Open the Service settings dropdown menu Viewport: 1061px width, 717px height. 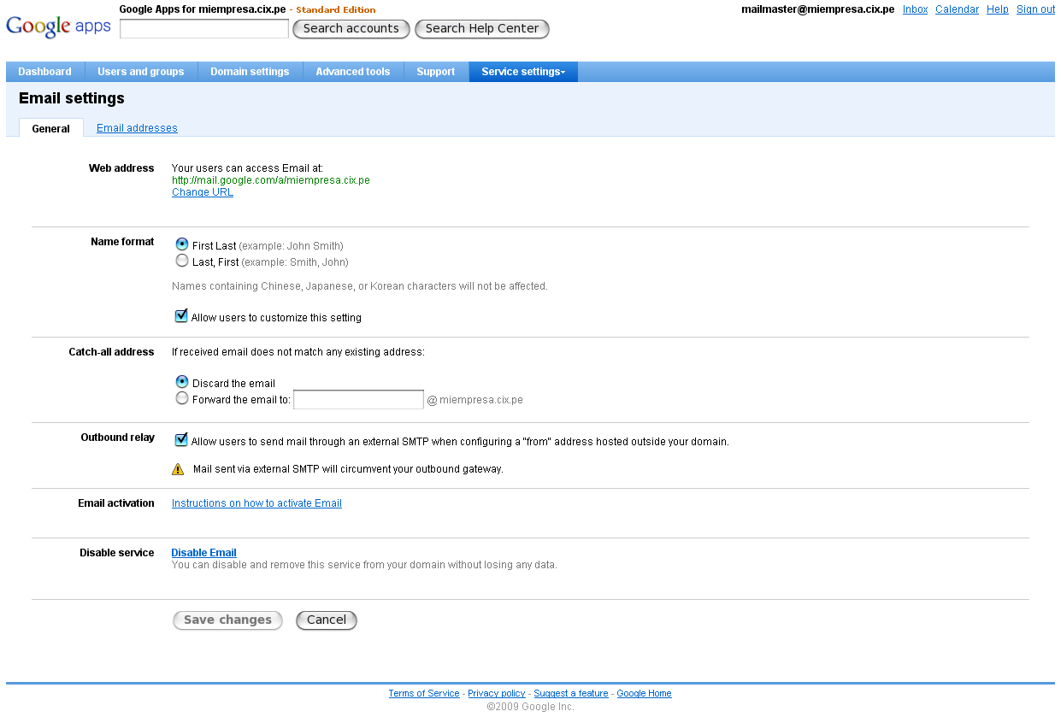[x=523, y=72]
